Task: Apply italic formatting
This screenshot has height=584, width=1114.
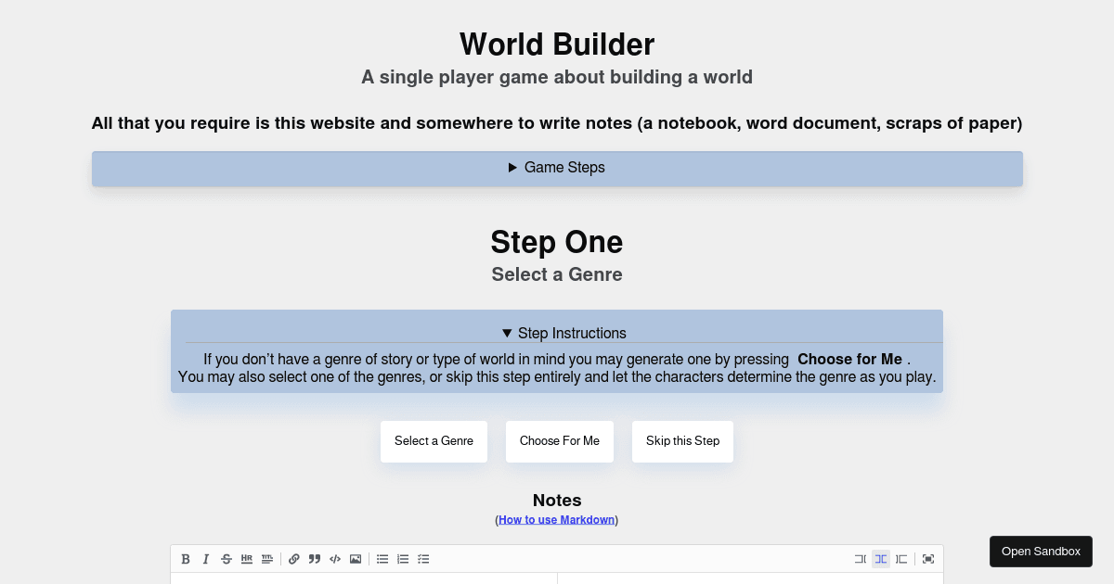Action: [x=206, y=559]
